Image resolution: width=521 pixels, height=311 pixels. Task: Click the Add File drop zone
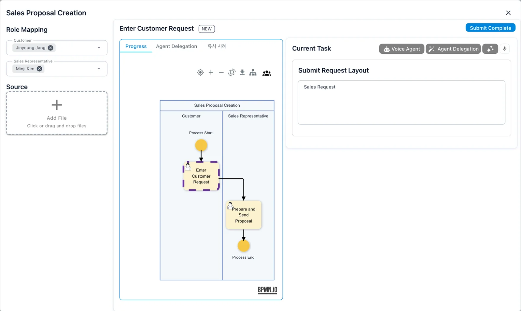point(57,113)
